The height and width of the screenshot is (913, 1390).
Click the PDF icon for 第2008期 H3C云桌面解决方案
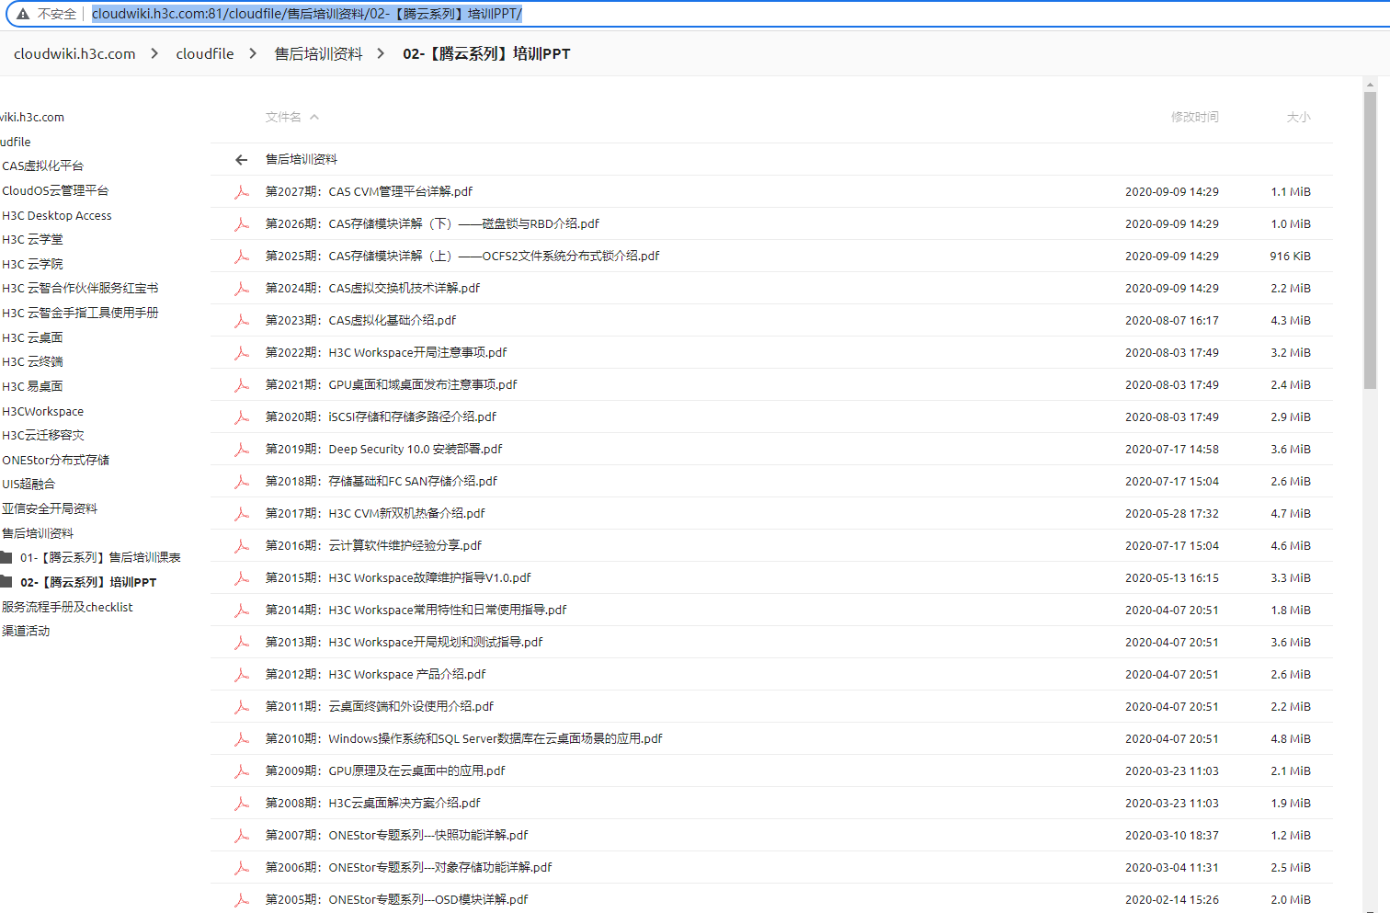click(242, 804)
